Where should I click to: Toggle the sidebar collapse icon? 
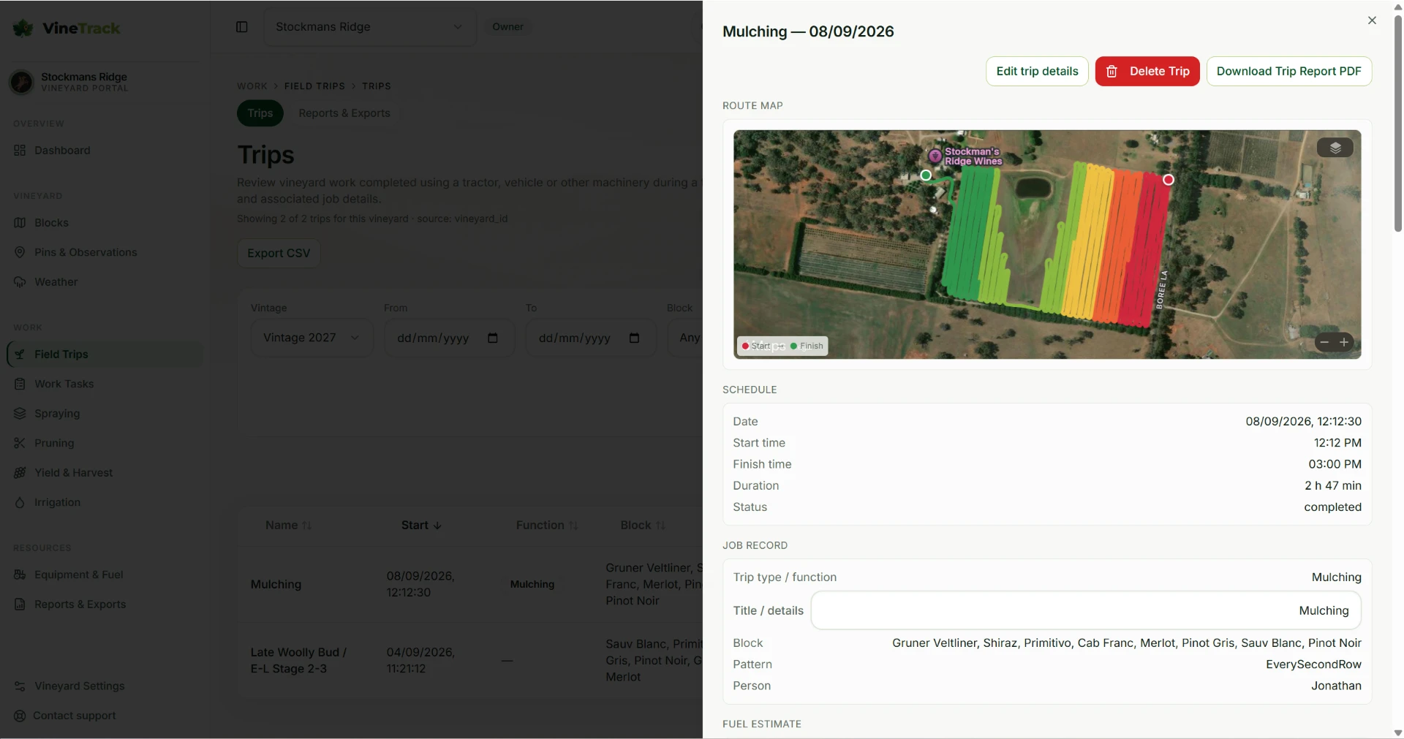tap(242, 27)
